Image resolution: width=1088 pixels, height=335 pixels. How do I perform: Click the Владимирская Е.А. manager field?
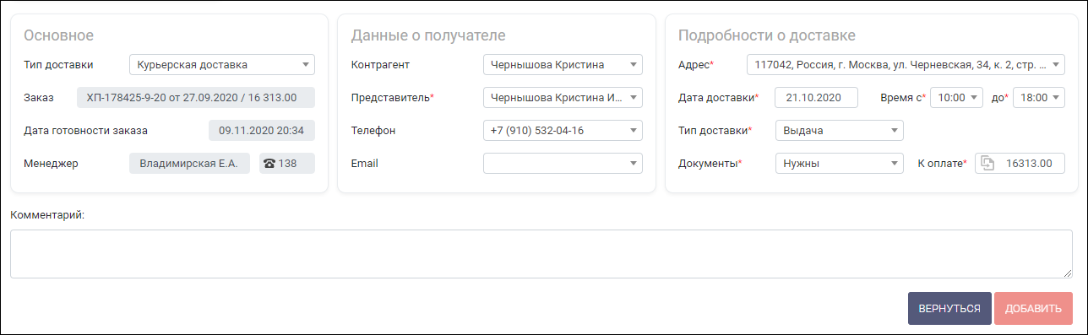point(189,164)
